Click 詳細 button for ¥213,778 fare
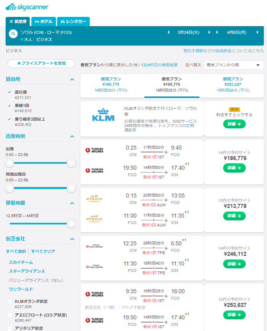This screenshot has width=267, height=331. click(x=234, y=216)
